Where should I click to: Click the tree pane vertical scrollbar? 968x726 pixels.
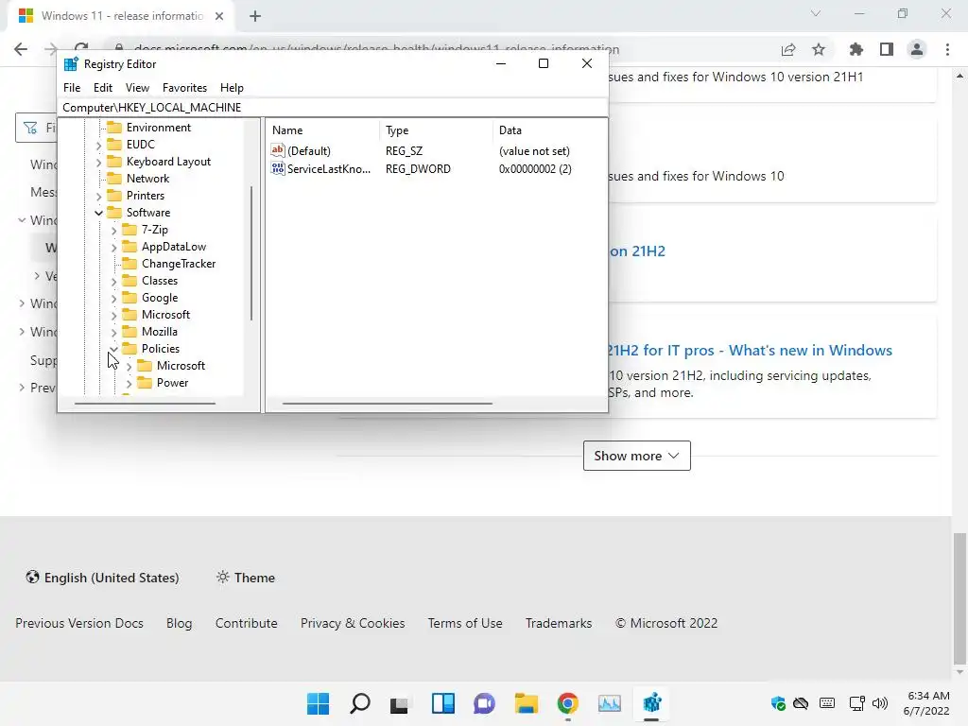click(x=251, y=253)
